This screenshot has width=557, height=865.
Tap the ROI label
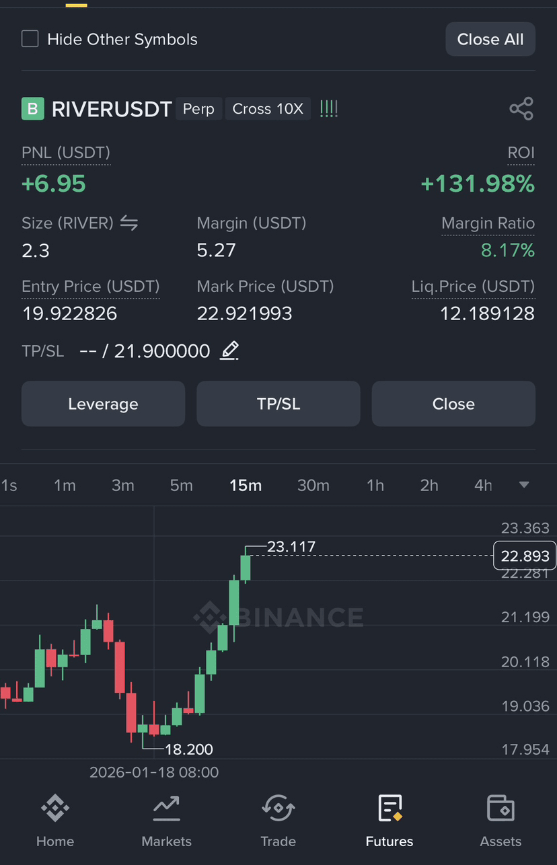click(x=521, y=153)
